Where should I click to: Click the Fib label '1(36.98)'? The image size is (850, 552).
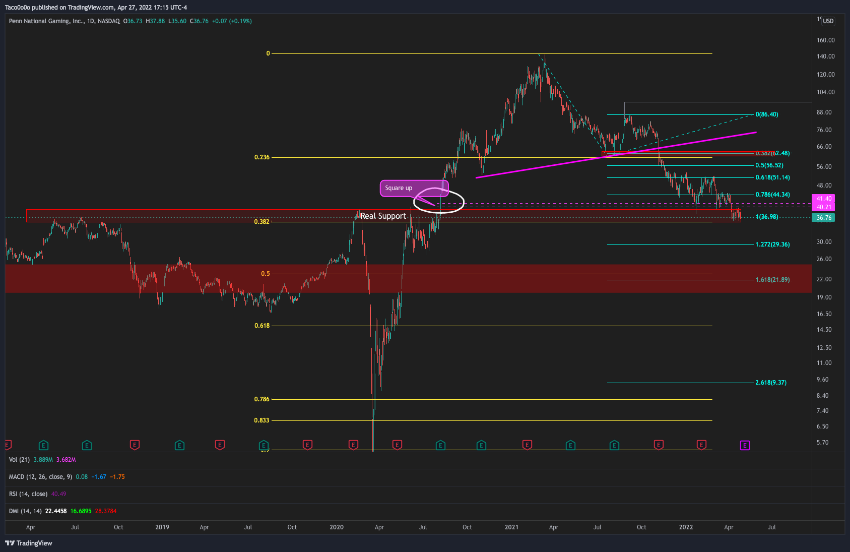(x=767, y=217)
